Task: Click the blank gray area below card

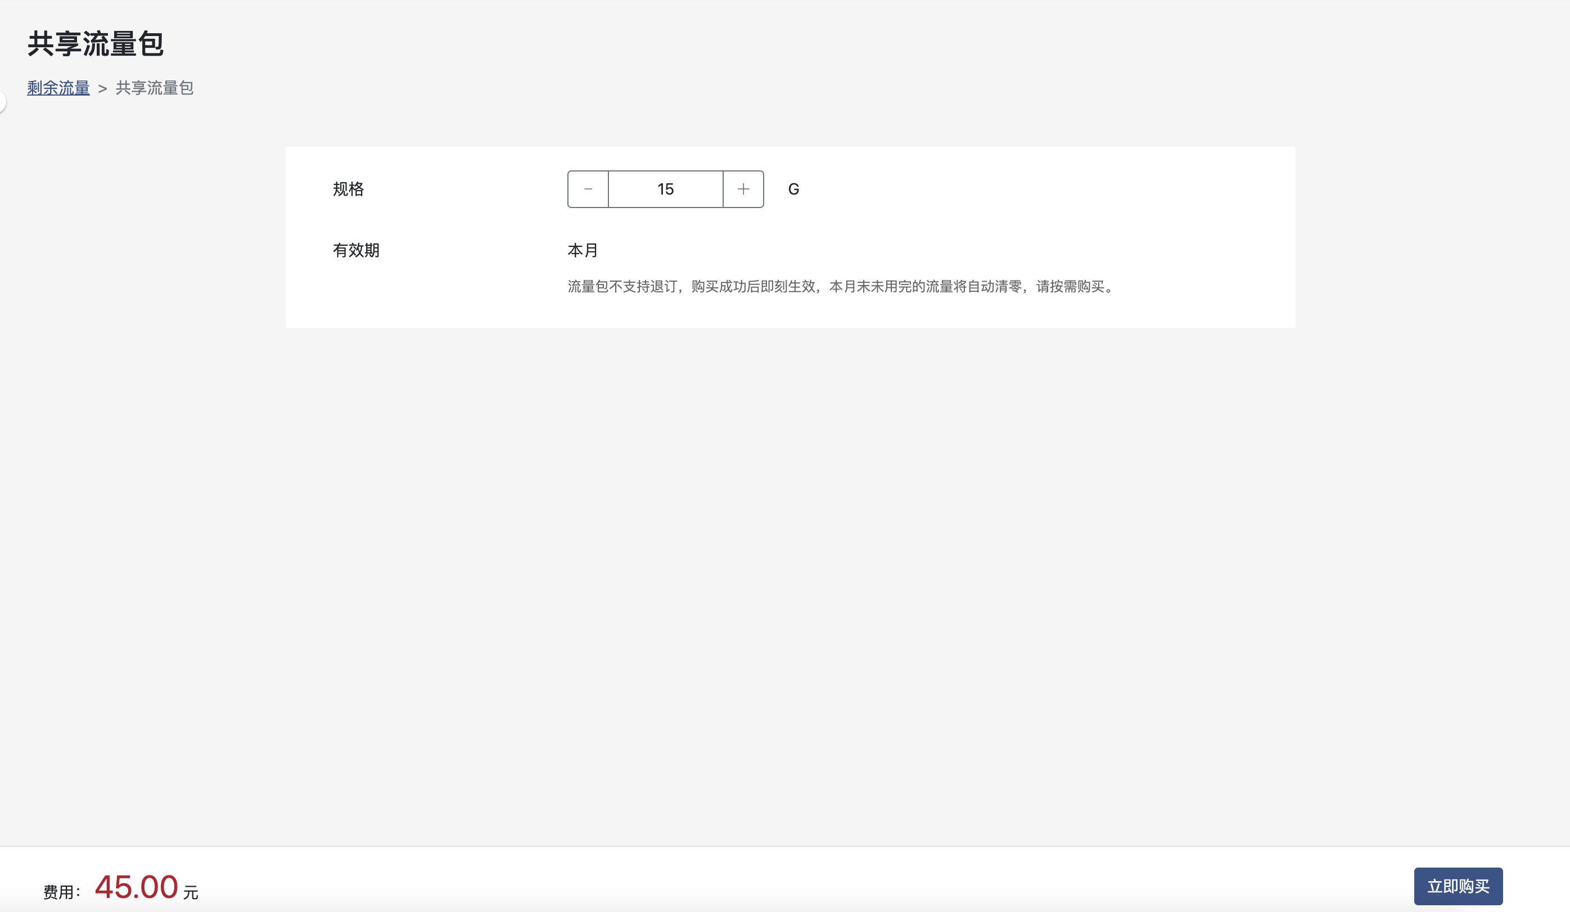Action: point(785,561)
